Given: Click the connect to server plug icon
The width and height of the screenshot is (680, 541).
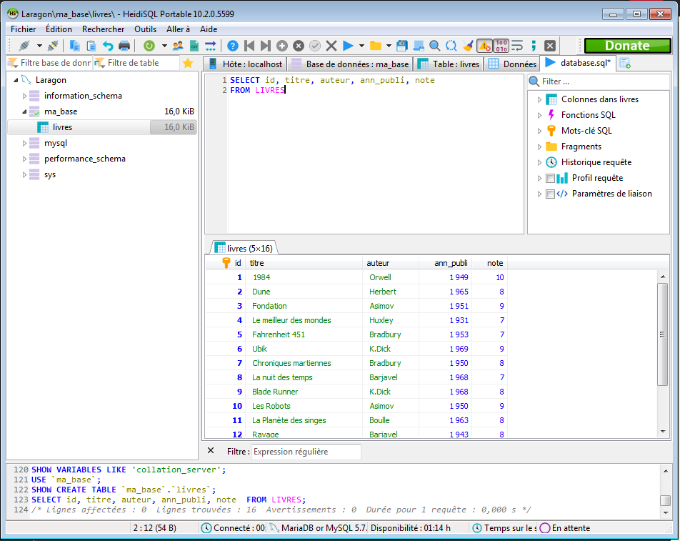Looking at the screenshot, I should coord(24,46).
